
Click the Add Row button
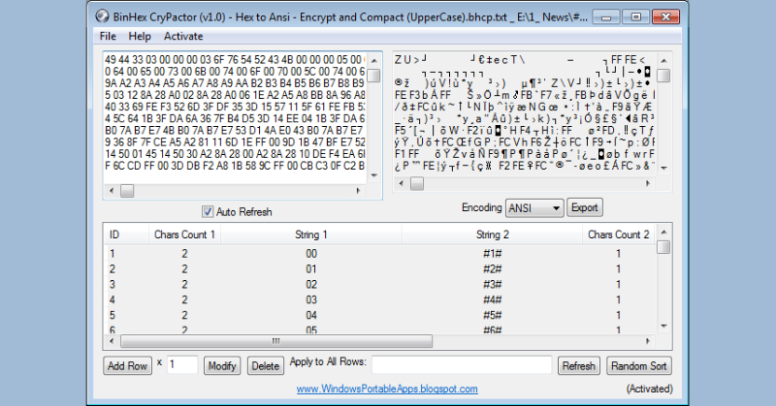pos(127,366)
